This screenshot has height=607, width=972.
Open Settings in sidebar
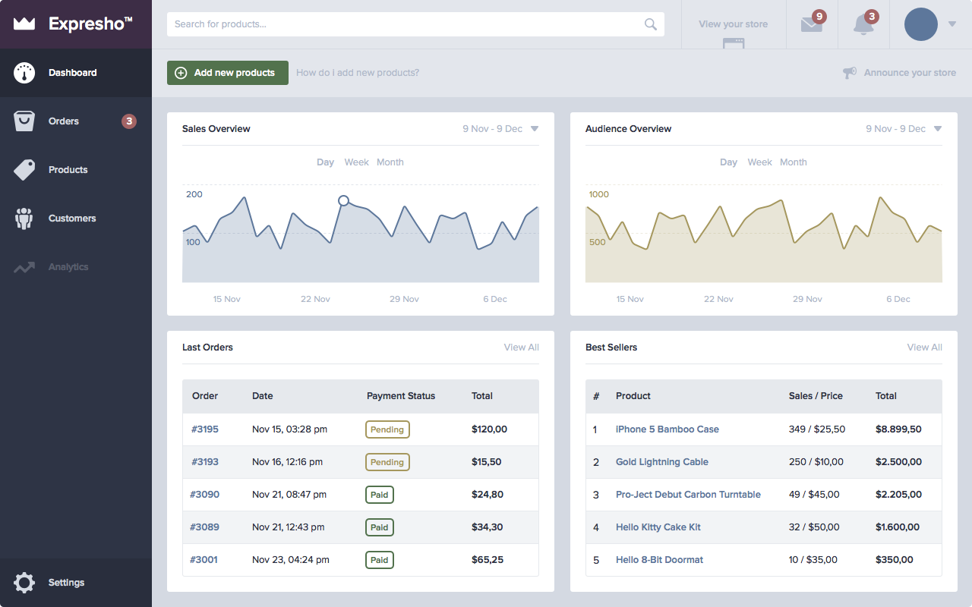(x=76, y=583)
